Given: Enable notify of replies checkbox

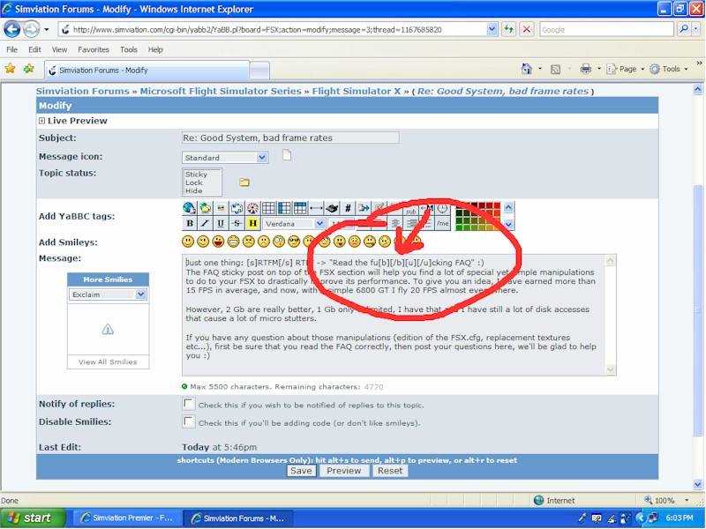Looking at the screenshot, I should pyautogui.click(x=188, y=405).
